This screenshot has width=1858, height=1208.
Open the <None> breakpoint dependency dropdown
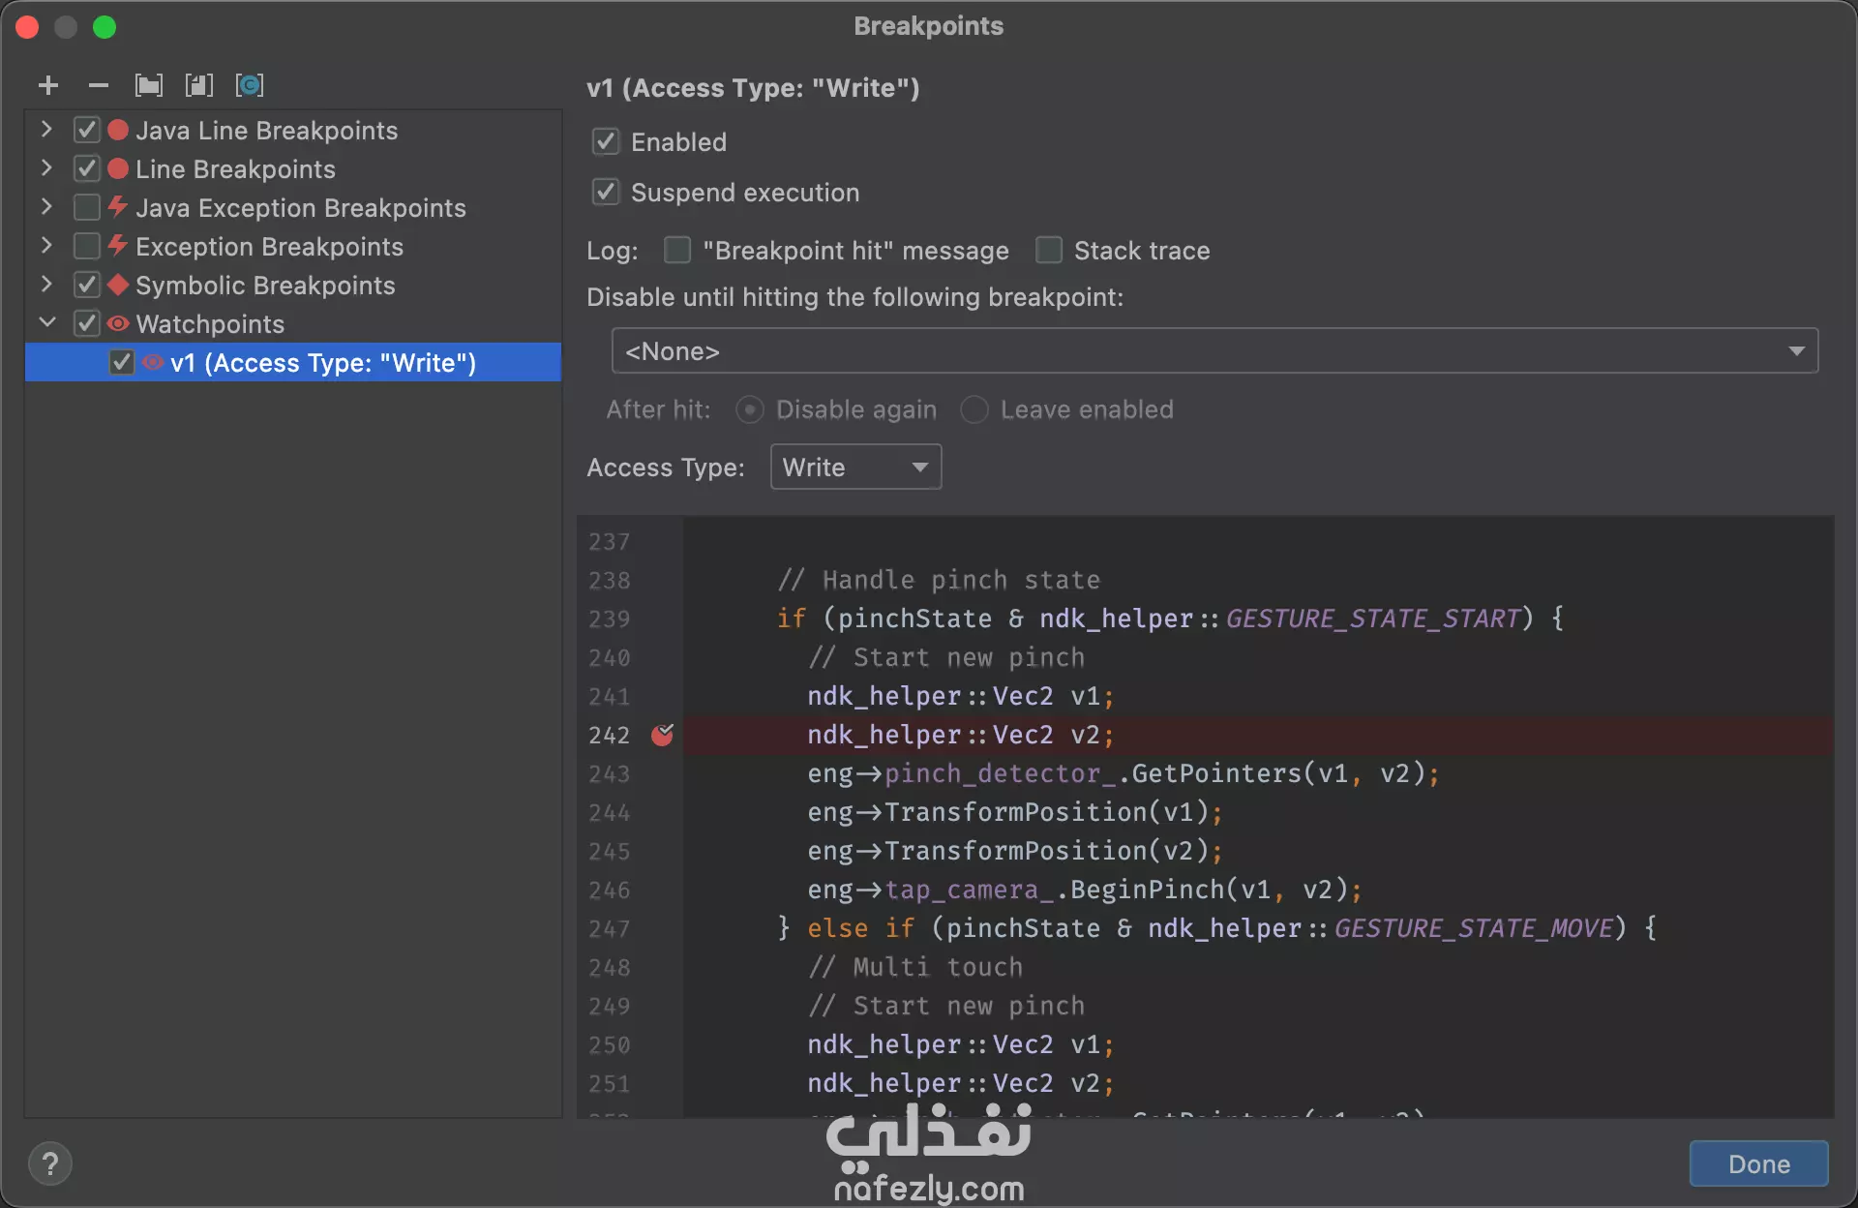click(x=1214, y=350)
